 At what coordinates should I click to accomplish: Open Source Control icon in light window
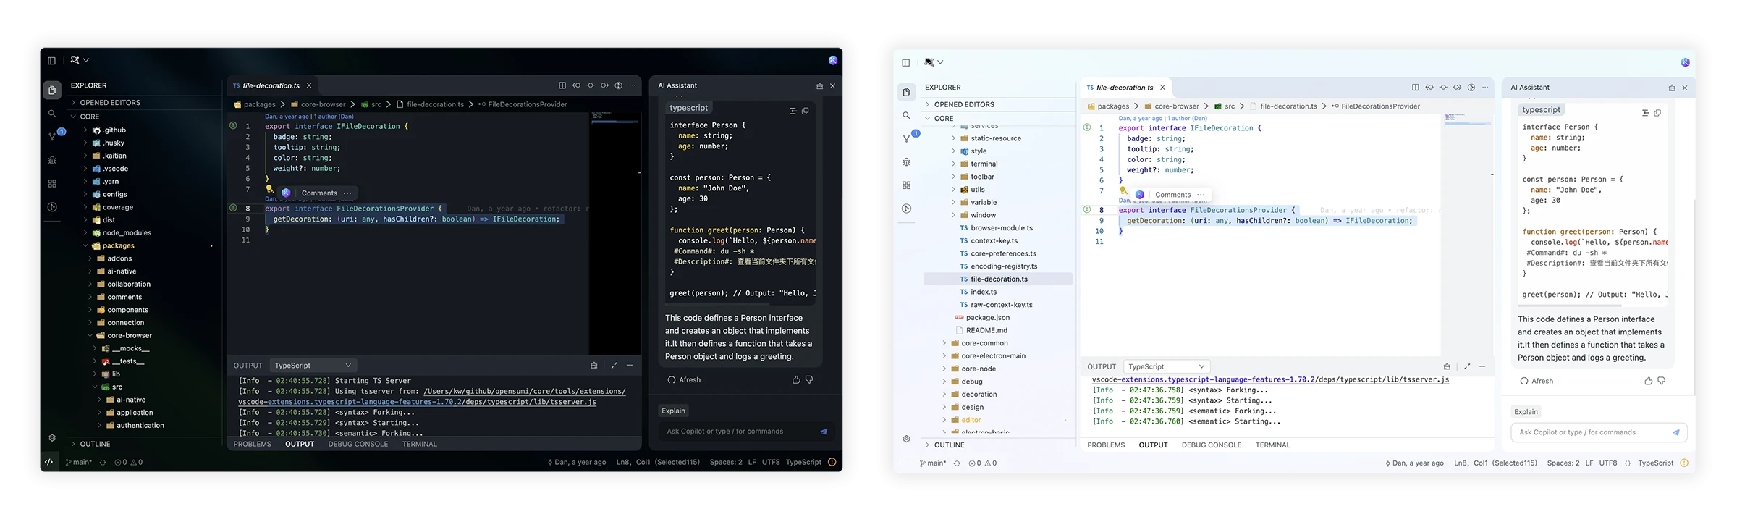(x=906, y=138)
